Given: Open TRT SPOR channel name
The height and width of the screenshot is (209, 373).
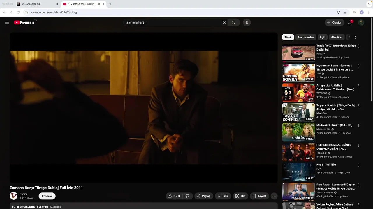Looking at the screenshot, I should pyautogui.click(x=322, y=93).
